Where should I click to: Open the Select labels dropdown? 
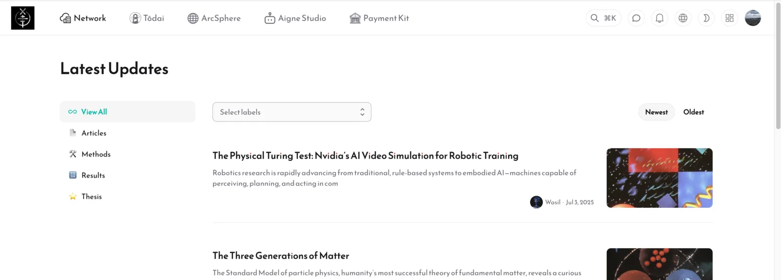pyautogui.click(x=292, y=112)
